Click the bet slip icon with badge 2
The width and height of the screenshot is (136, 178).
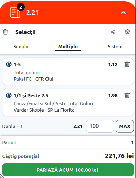15,13
